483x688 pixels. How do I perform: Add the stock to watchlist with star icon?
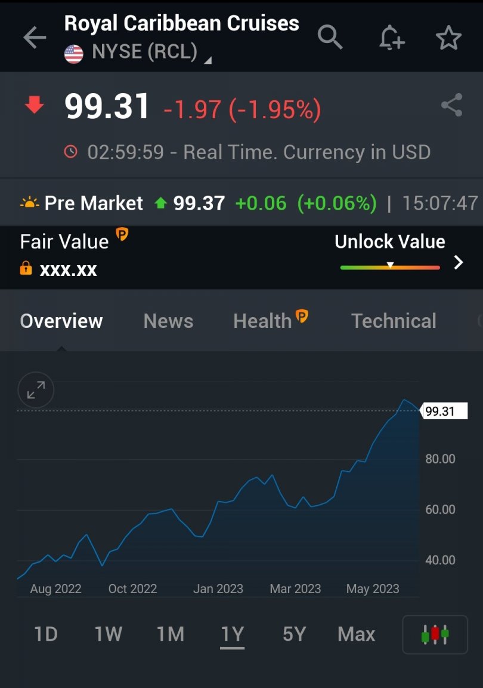coord(448,37)
